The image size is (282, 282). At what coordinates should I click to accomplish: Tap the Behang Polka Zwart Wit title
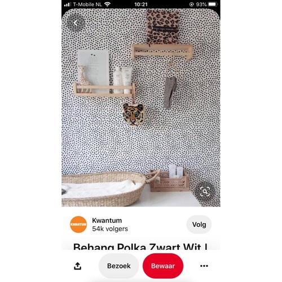(x=140, y=246)
